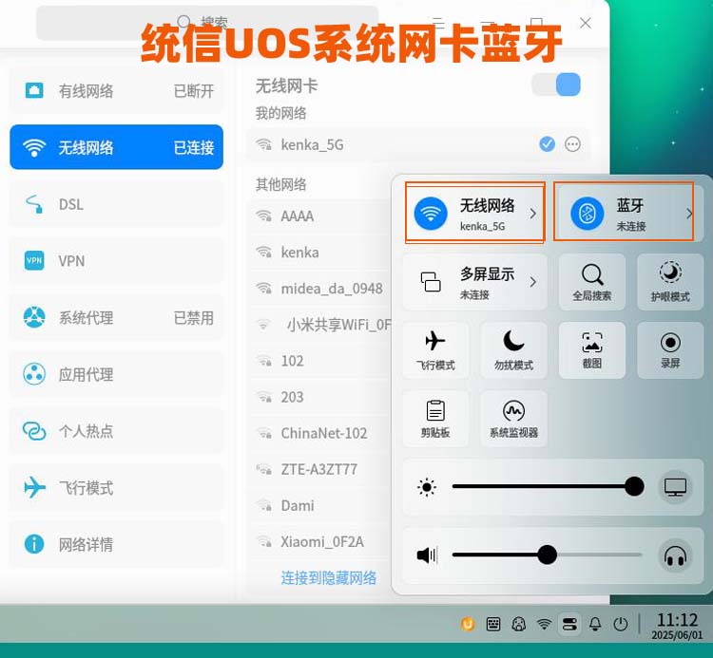Close the settings window
The width and height of the screenshot is (713, 658).
(586, 23)
